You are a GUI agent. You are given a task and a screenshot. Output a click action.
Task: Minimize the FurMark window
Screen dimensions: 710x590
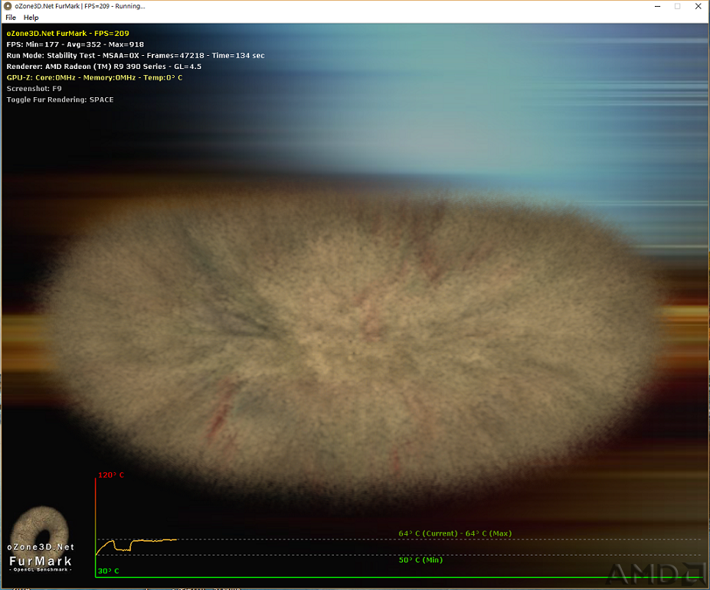(x=657, y=6)
